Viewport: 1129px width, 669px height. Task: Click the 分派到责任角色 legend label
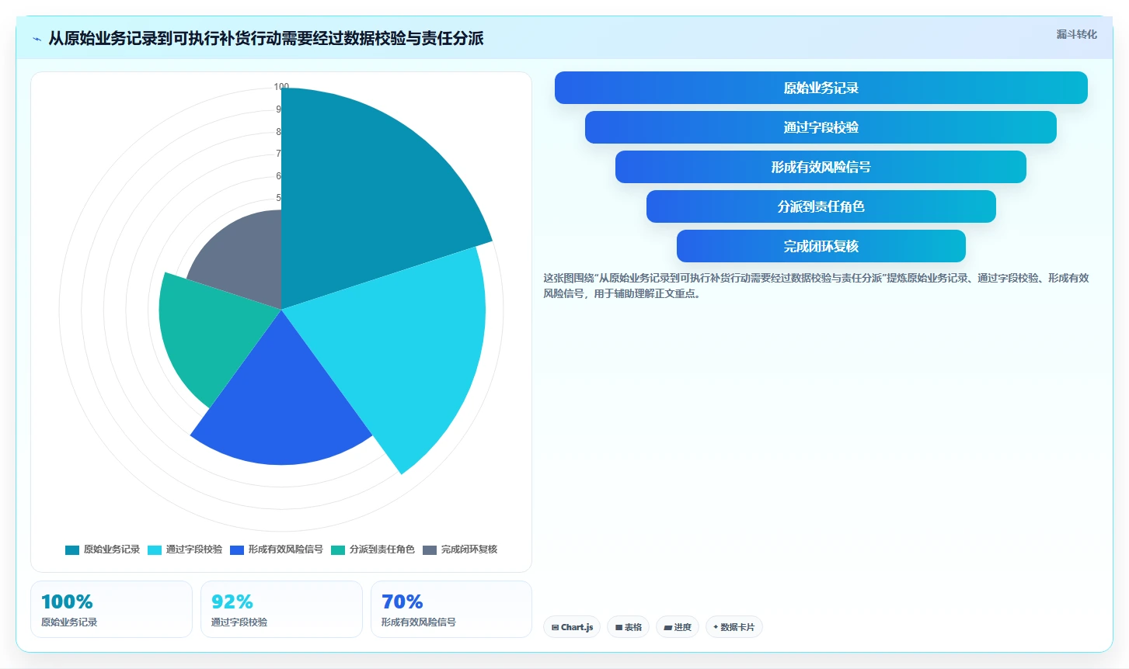pyautogui.click(x=382, y=549)
